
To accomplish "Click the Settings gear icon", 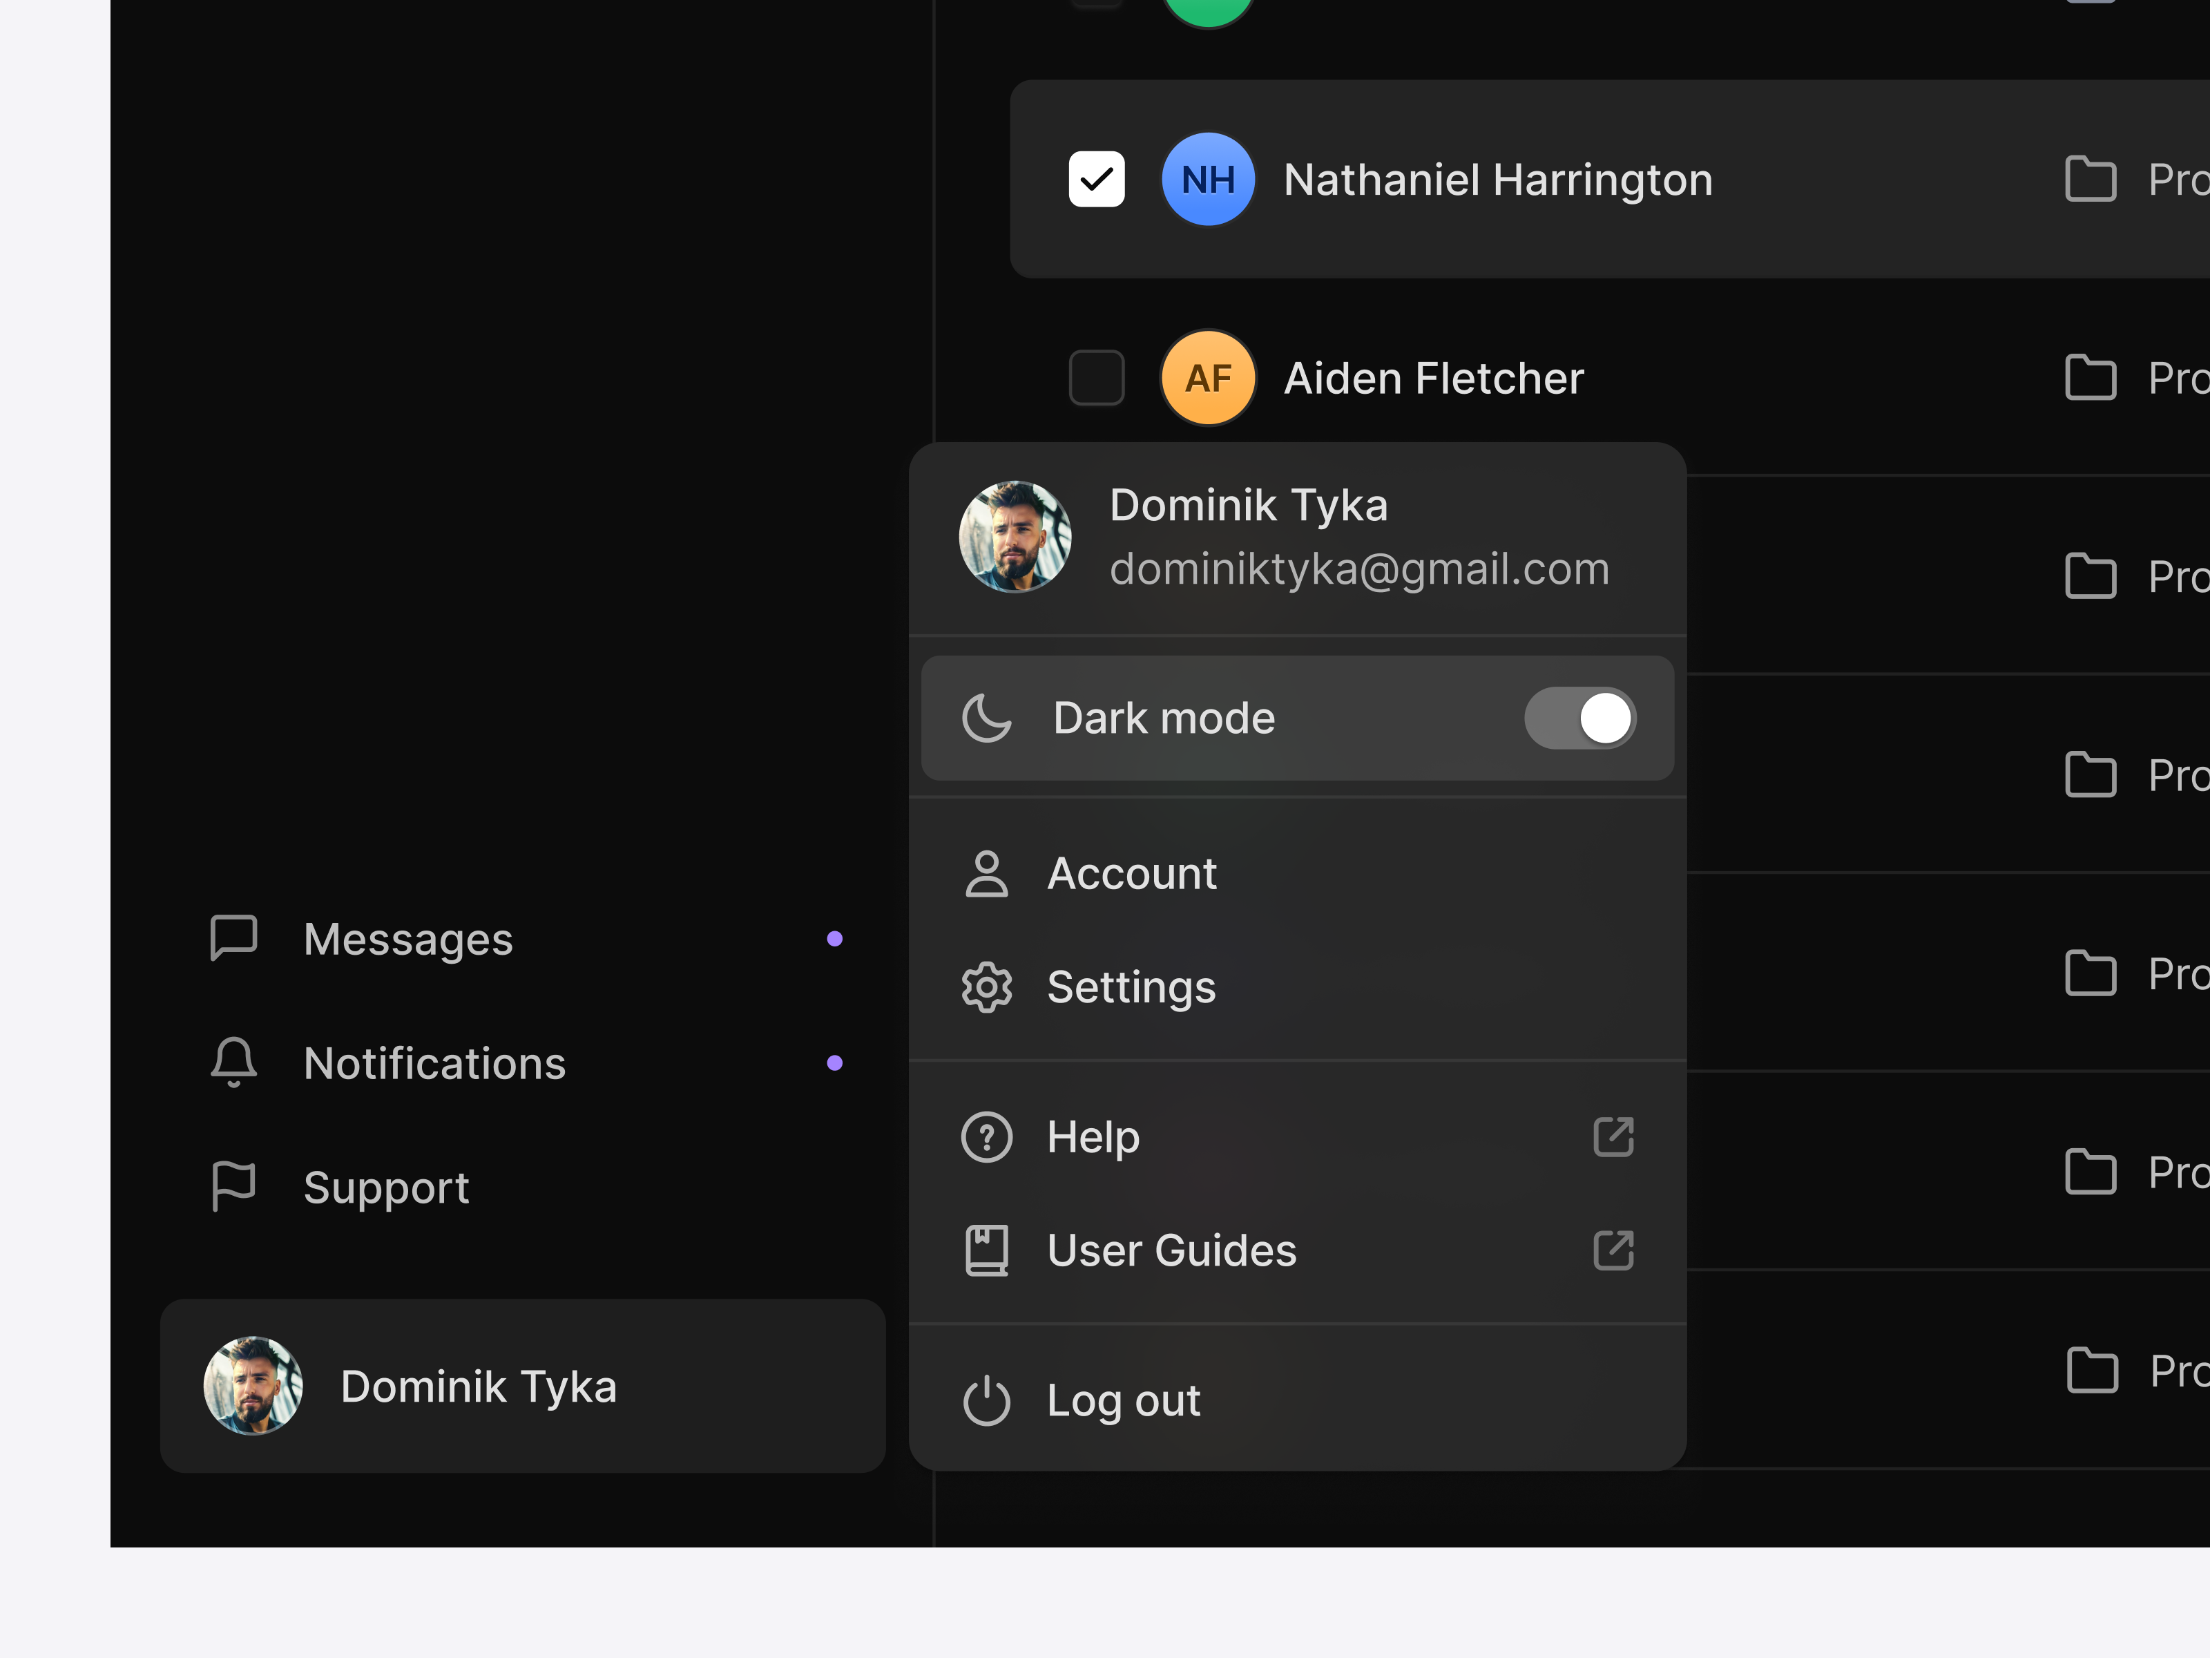I will coord(986,987).
